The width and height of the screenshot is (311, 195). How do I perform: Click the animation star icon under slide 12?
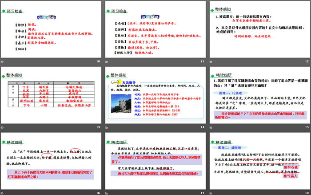(211, 62)
